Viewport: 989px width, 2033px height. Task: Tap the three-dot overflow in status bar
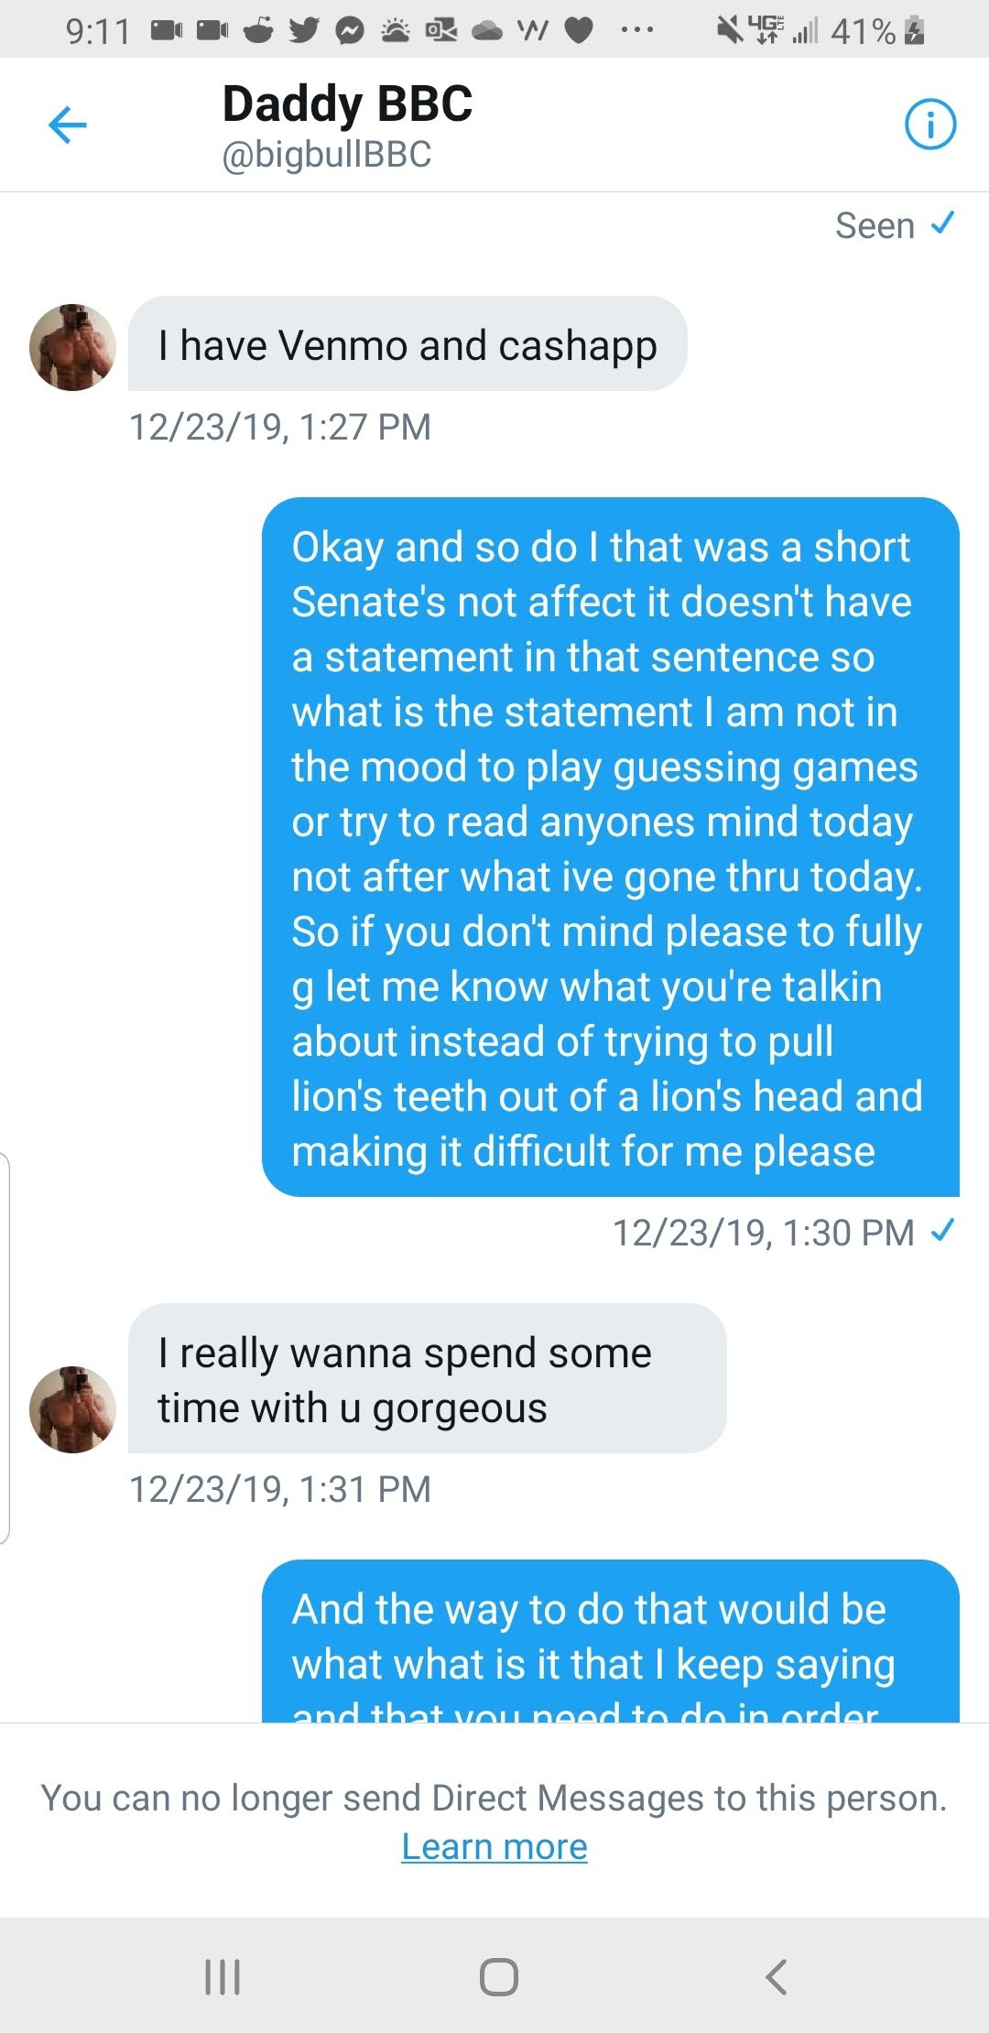(x=636, y=31)
